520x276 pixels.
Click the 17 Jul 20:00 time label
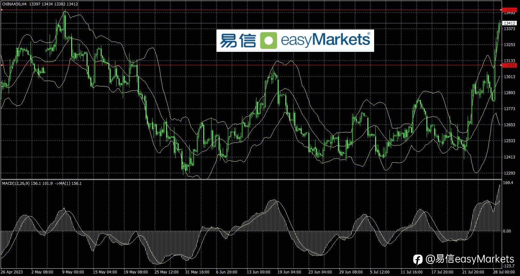tap(442, 272)
